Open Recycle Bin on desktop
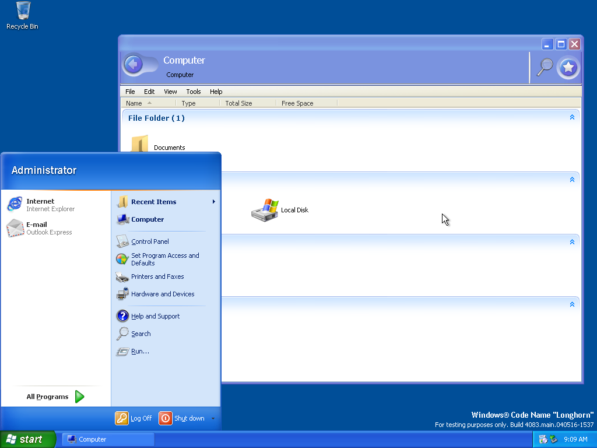597x448 pixels. 23,15
